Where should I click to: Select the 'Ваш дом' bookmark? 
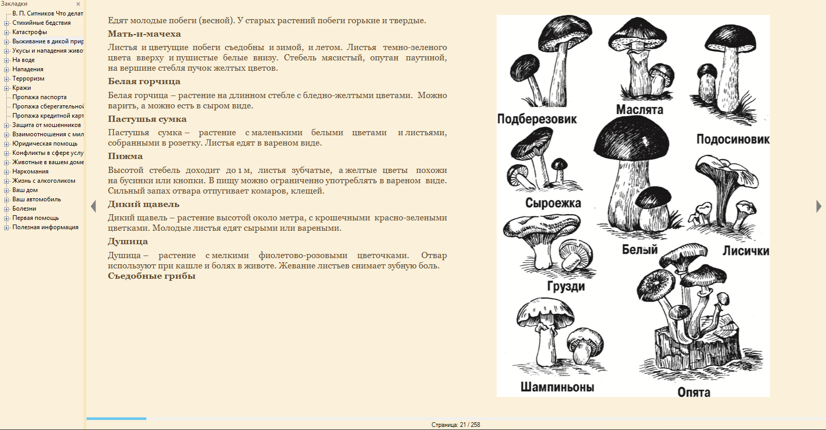25,190
